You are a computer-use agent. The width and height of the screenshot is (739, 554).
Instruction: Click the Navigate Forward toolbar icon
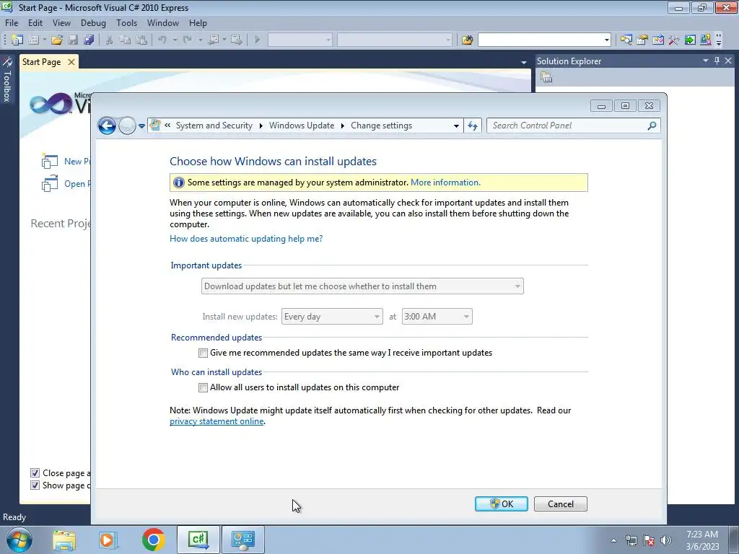[237, 40]
